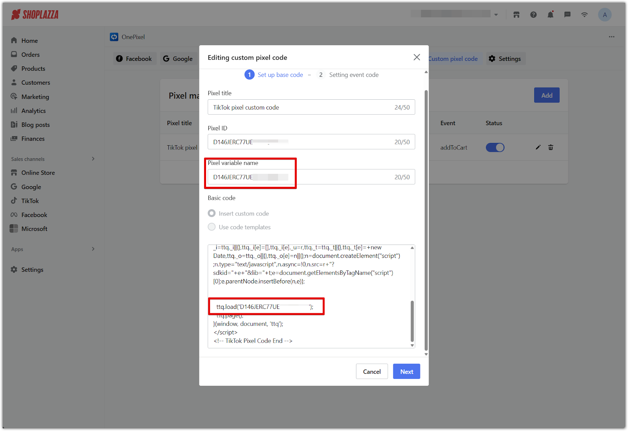Click the Online Store channel icon
The width and height of the screenshot is (628, 431).
(14, 173)
